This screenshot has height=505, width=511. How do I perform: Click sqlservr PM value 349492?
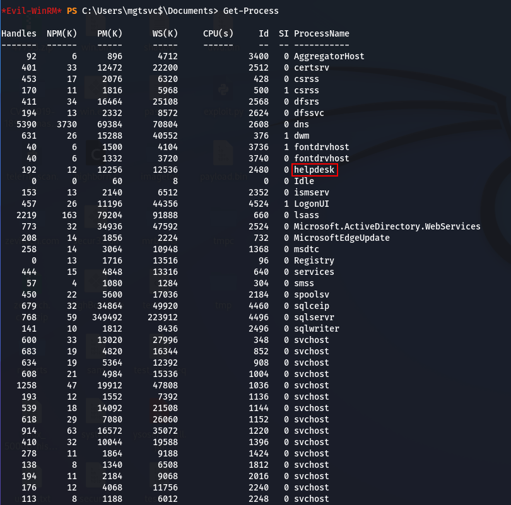tap(107, 318)
